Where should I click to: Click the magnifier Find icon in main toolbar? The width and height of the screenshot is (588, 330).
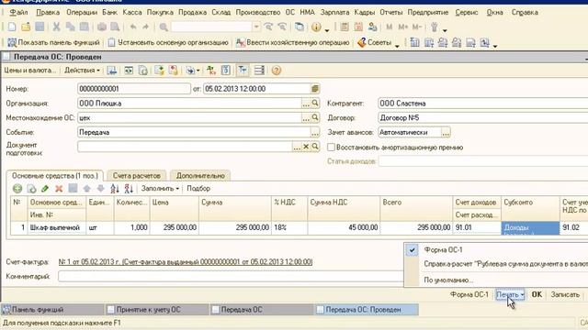tap(164, 27)
